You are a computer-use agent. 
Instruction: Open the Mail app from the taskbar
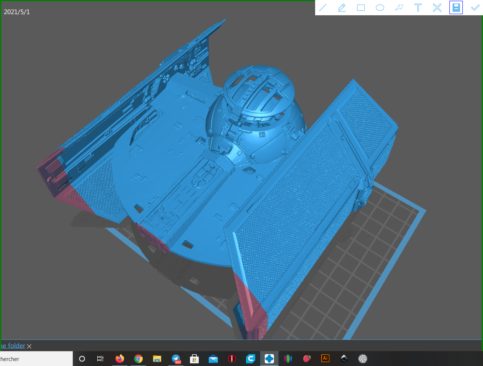tap(213, 359)
